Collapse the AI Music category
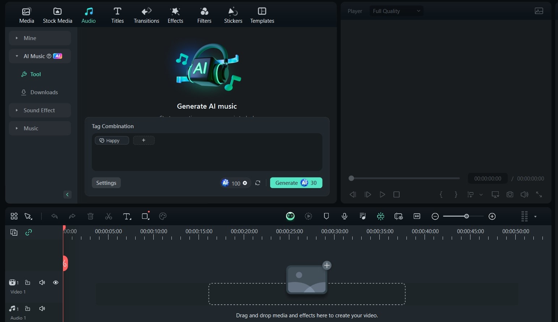Image resolution: width=558 pixels, height=322 pixels. pos(40,56)
